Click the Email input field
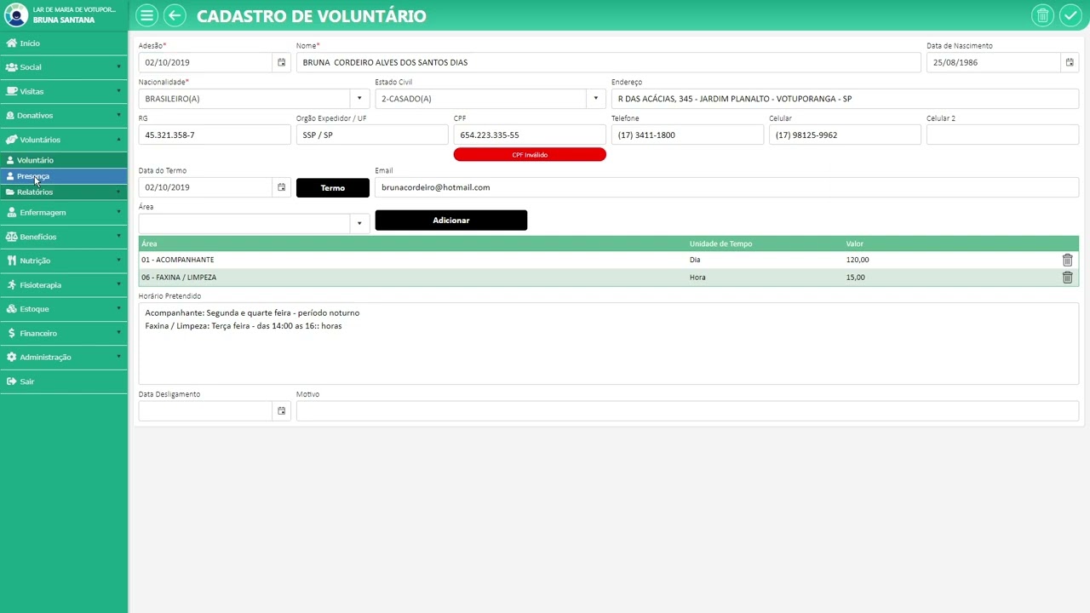 726,187
